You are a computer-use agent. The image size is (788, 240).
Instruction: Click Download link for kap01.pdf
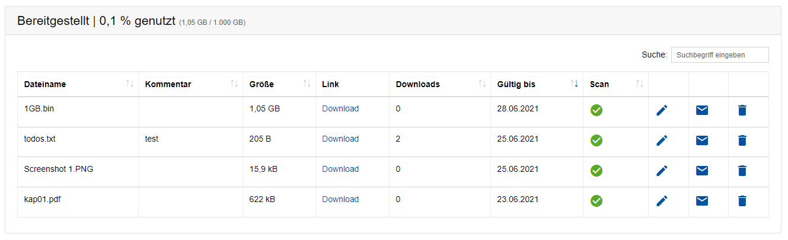tap(340, 200)
